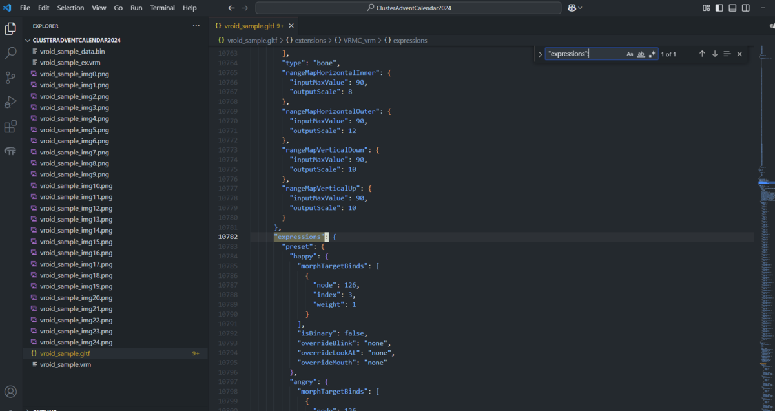Open Explorer views and more actions menu

pyautogui.click(x=196, y=26)
